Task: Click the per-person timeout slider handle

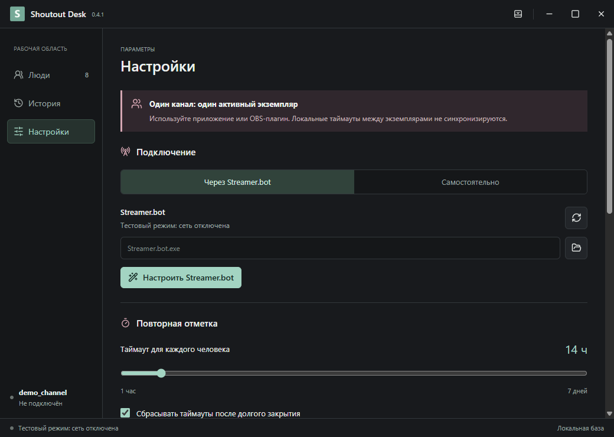Action: click(x=161, y=373)
